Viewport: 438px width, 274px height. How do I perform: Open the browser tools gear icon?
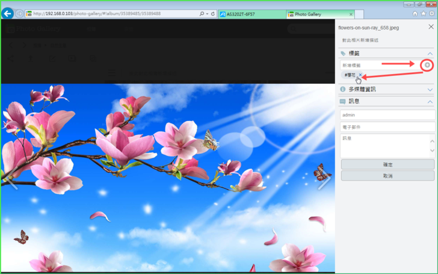click(x=431, y=14)
